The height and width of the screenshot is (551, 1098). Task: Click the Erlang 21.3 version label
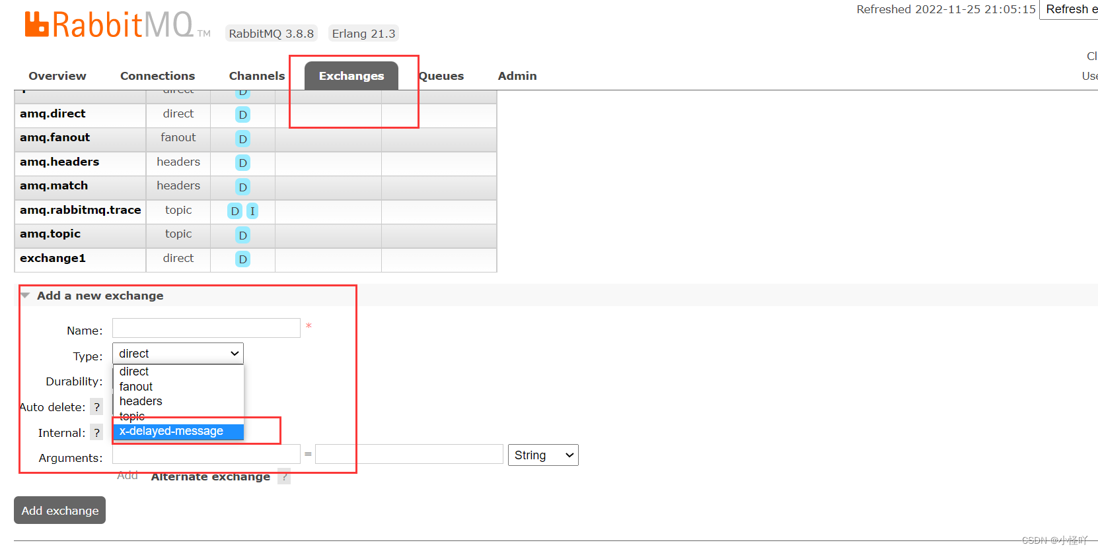(x=363, y=34)
